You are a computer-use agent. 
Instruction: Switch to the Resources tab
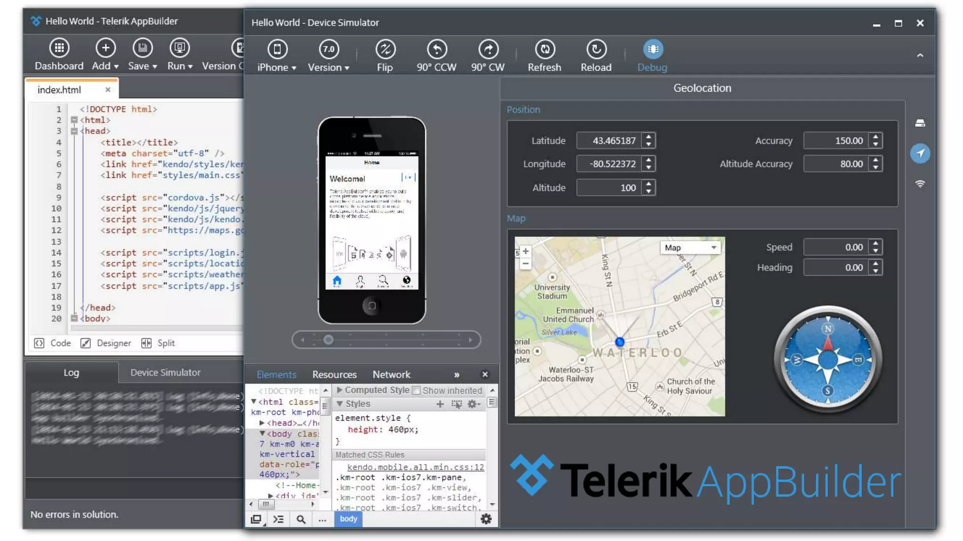tap(334, 375)
